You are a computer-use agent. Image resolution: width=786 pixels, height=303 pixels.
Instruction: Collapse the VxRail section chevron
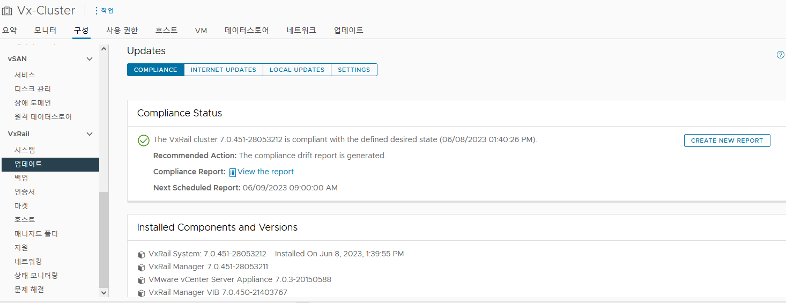pos(90,134)
